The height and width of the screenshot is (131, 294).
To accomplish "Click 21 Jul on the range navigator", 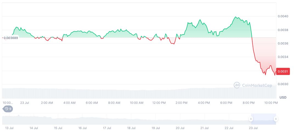I will click(x=204, y=128).
